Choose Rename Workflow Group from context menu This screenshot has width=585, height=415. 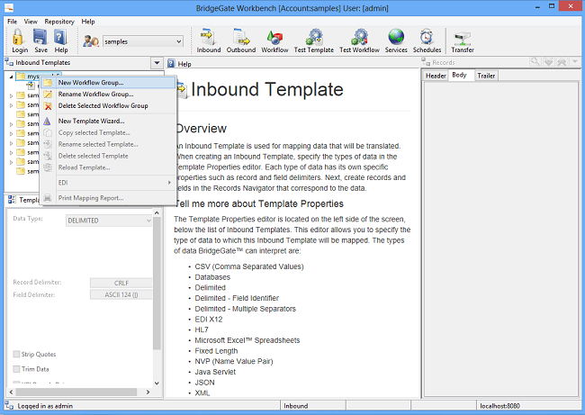(x=108, y=94)
